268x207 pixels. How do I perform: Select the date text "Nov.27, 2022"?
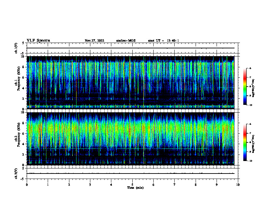(x=94, y=41)
